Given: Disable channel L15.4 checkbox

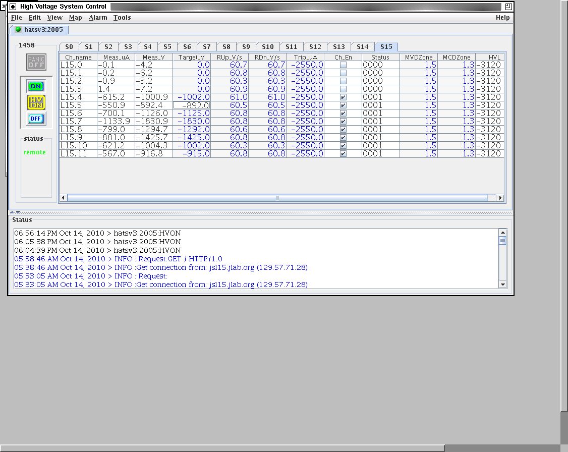Looking at the screenshot, I should [x=343, y=97].
